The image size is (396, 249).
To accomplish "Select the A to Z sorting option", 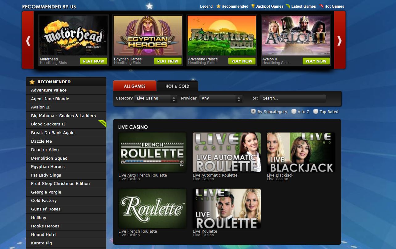I will click(294, 112).
